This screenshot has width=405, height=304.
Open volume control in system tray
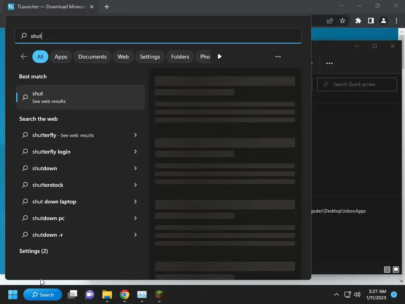(x=357, y=294)
